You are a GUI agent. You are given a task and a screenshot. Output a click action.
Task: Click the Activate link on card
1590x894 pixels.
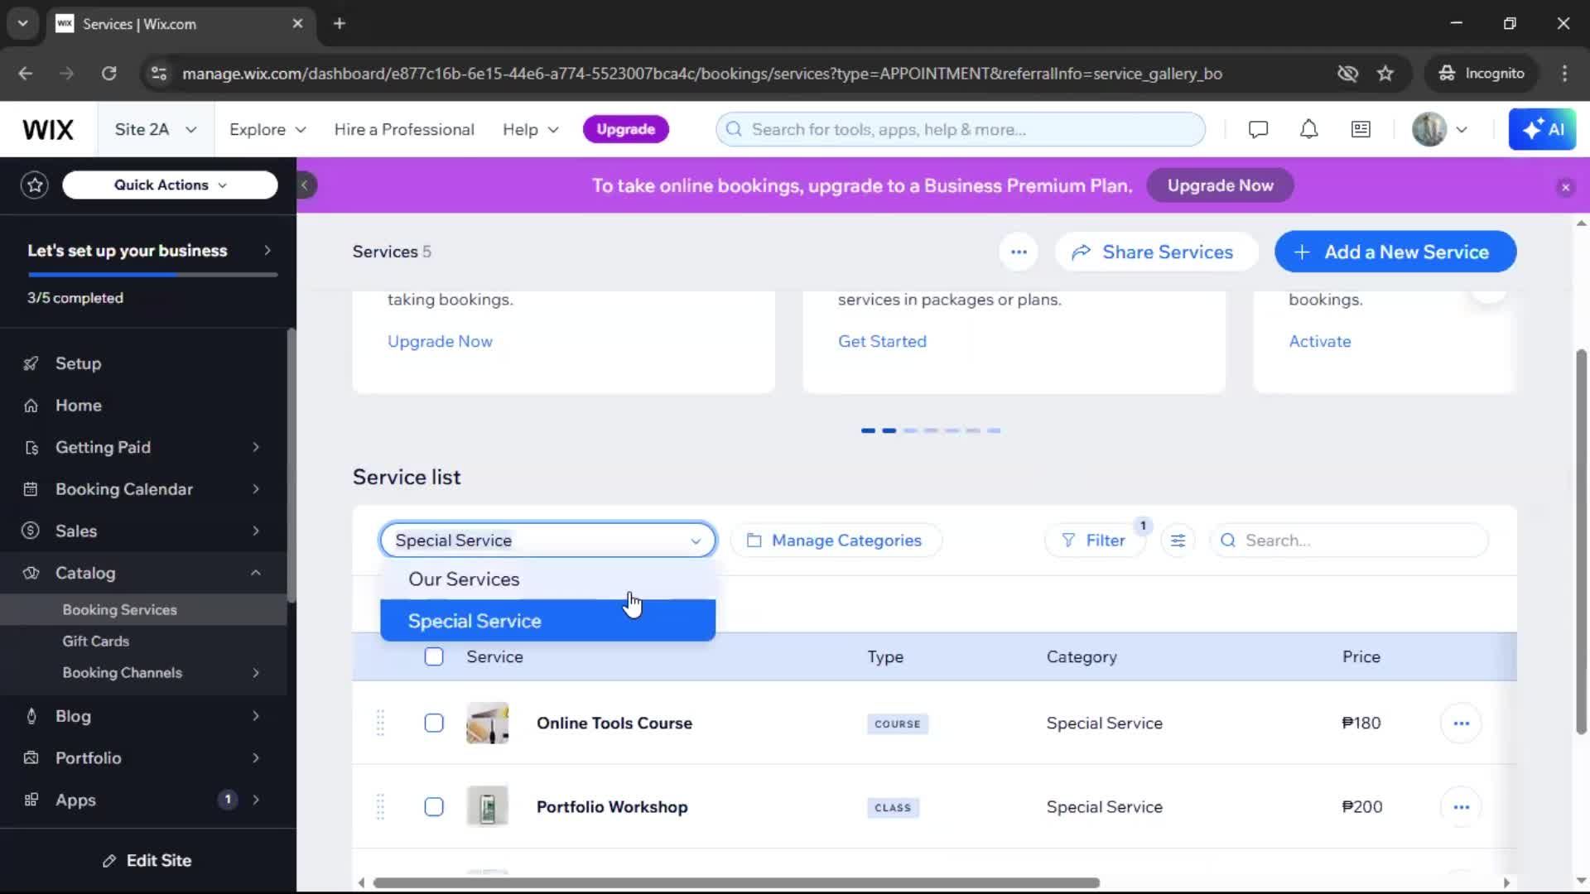[x=1319, y=341]
